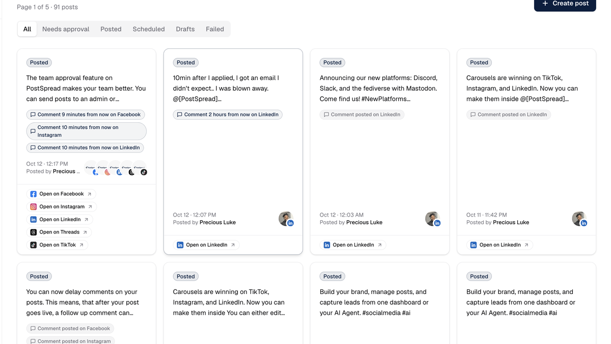Viewport: 611px width, 344px height.
Task: Click the author avatar on the Oct 11 Carousels post
Action: pyautogui.click(x=579, y=219)
